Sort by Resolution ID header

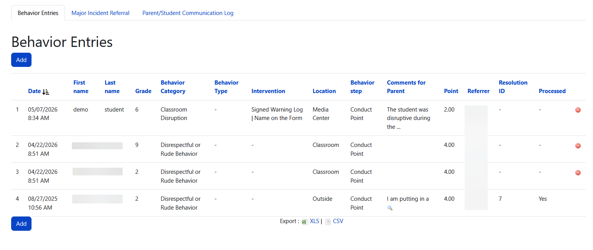[513, 87]
